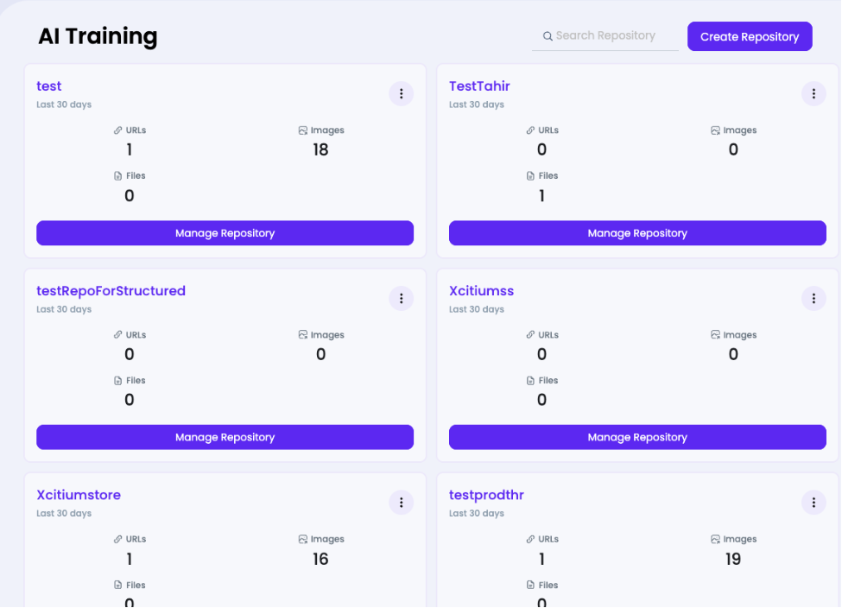Open the TestTahir repository title link
Screen dimensions: 842x608
[479, 86]
